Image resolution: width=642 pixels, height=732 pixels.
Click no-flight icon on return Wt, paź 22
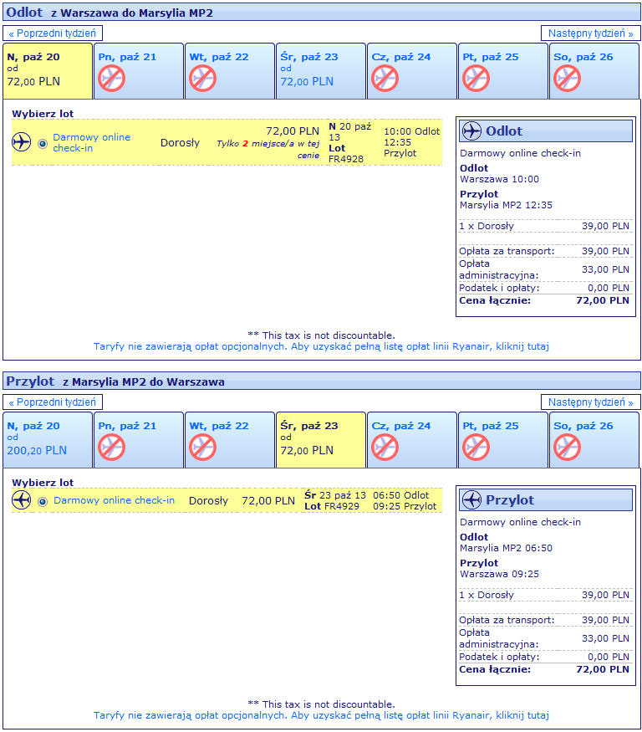tap(202, 448)
